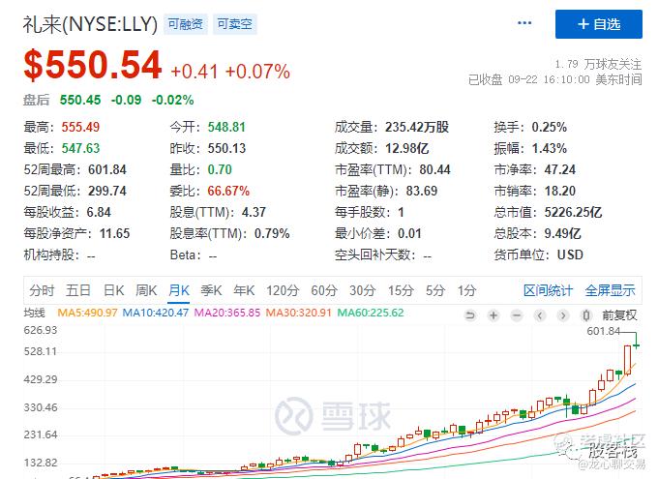Click 总市值 value 5226.25亿

click(573, 212)
